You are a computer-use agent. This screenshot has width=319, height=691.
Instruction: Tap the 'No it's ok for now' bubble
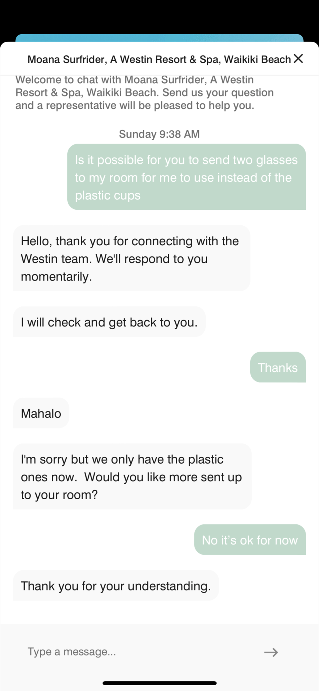click(x=250, y=540)
